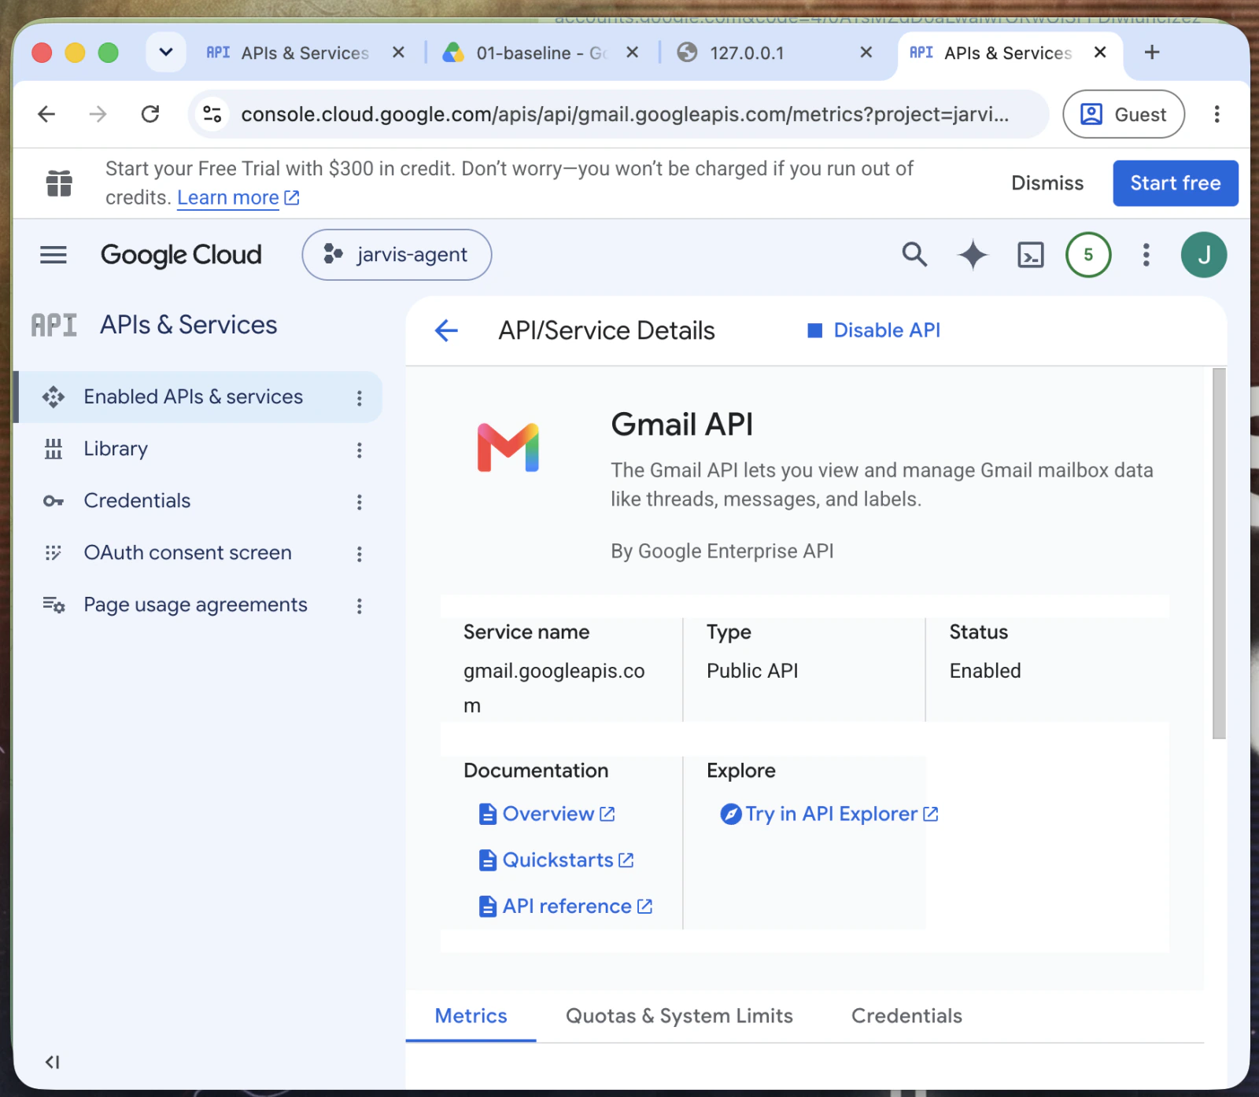Click the APIs & Services API logo icon
This screenshot has width=1259, height=1097.
54,325
